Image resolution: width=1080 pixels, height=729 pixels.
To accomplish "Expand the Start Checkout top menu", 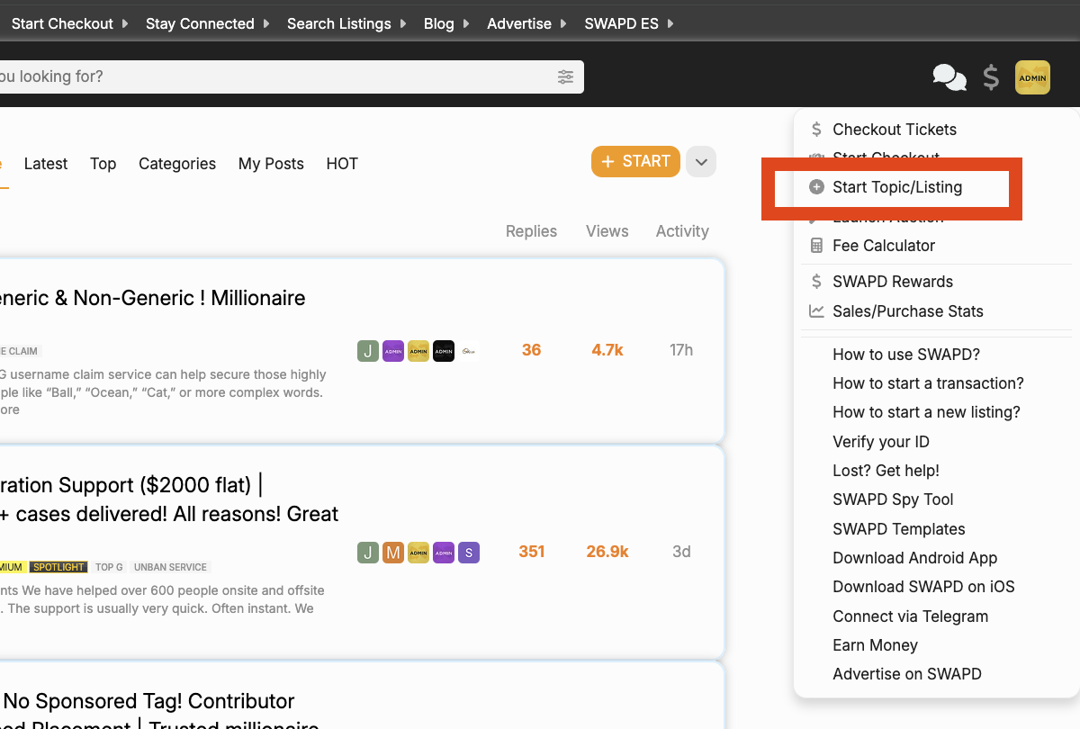I will pyautogui.click(x=70, y=23).
